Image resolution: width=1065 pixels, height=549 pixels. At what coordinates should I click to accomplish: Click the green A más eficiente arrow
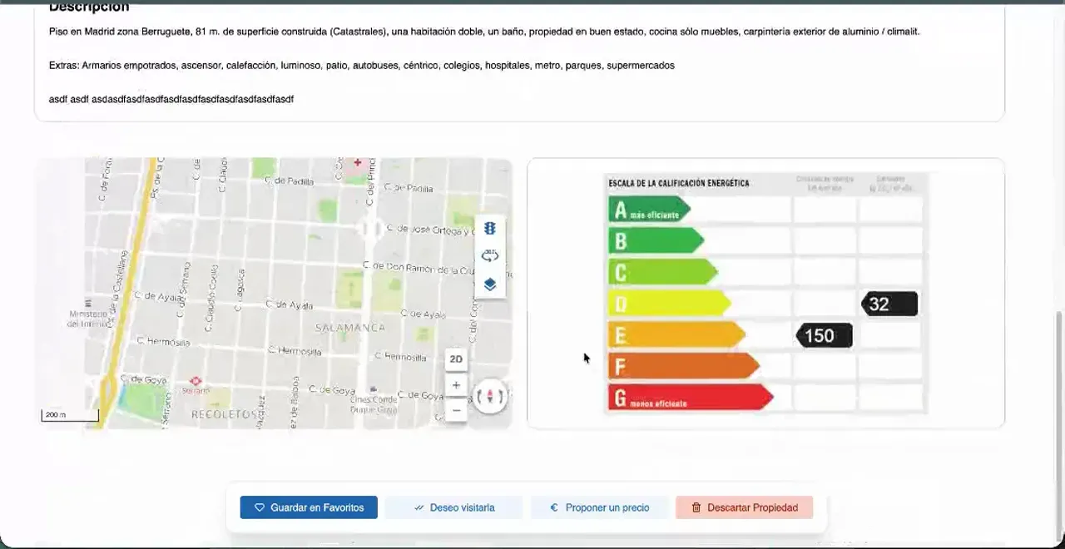coord(649,210)
